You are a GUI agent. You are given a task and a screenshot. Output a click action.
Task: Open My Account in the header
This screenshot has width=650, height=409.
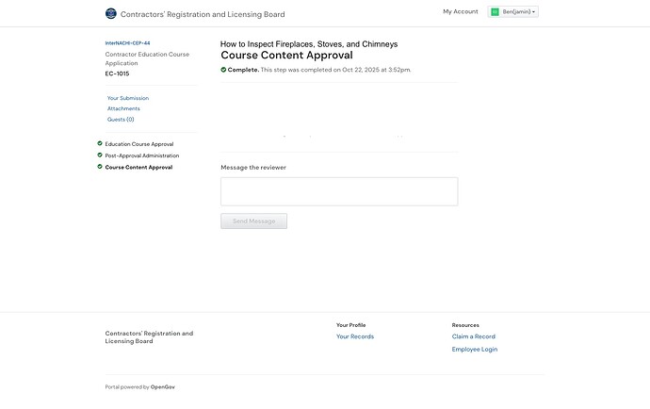[460, 11]
